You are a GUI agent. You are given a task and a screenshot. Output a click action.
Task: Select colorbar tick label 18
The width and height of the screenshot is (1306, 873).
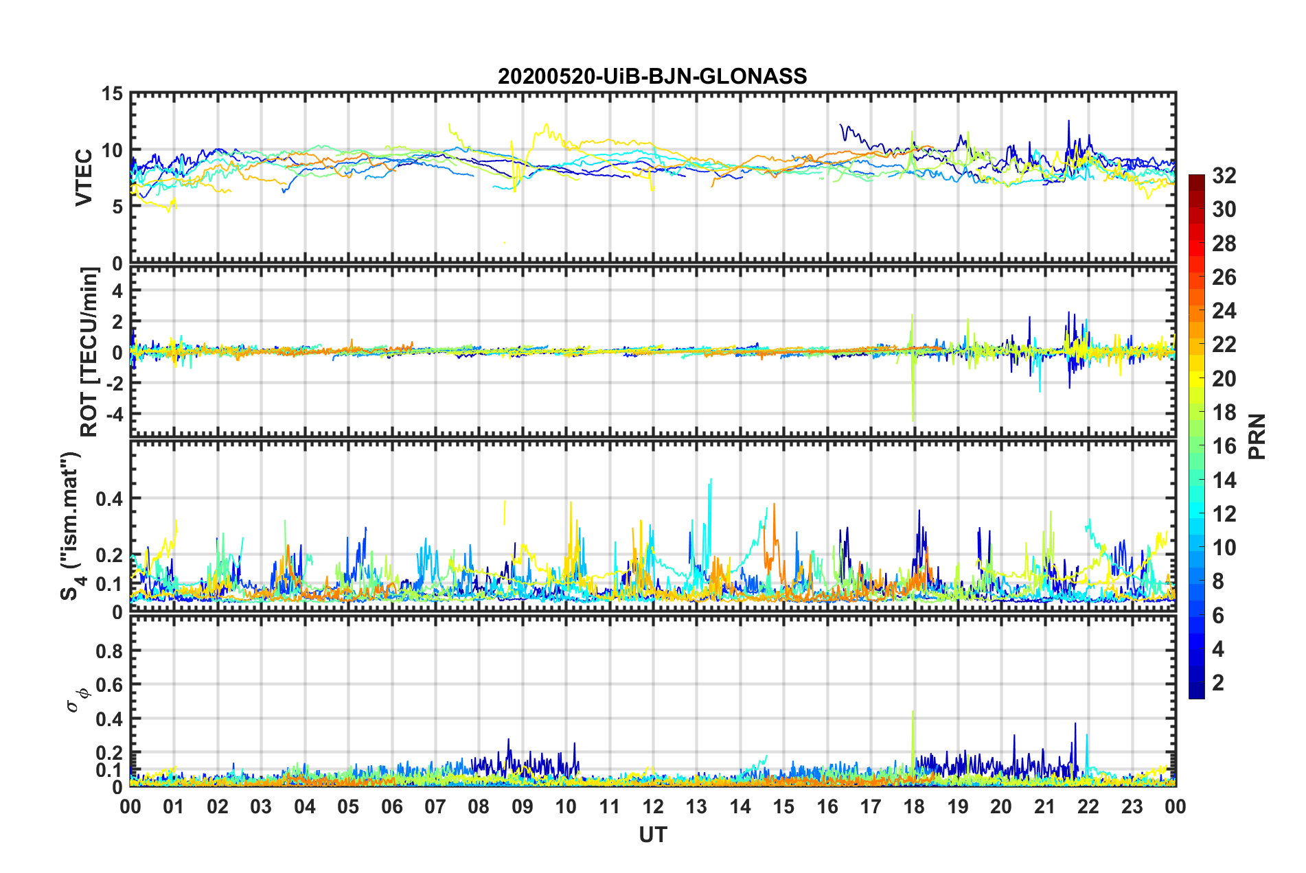coord(1224,412)
